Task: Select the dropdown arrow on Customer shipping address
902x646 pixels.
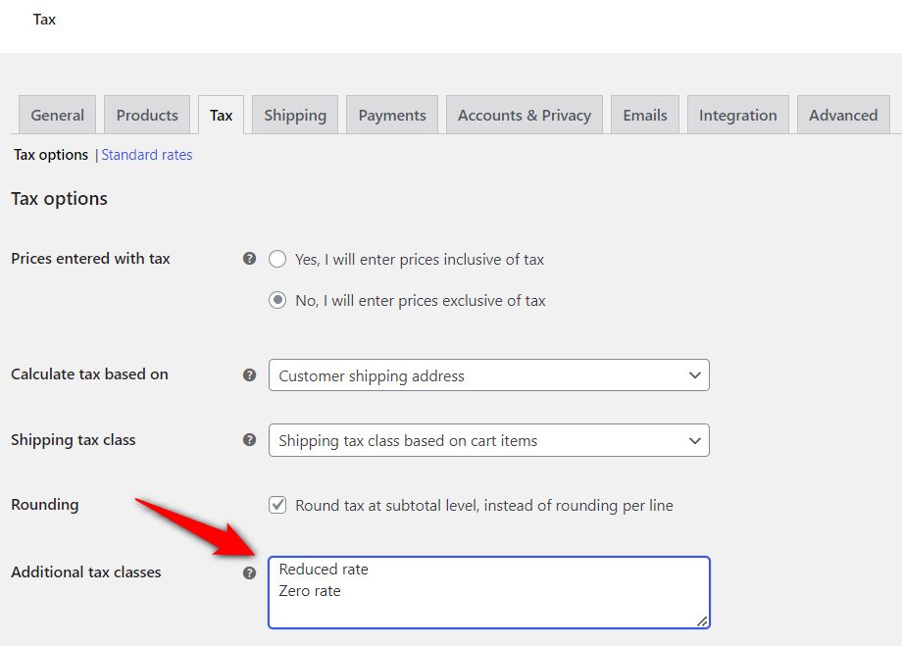Action: pyautogui.click(x=694, y=374)
